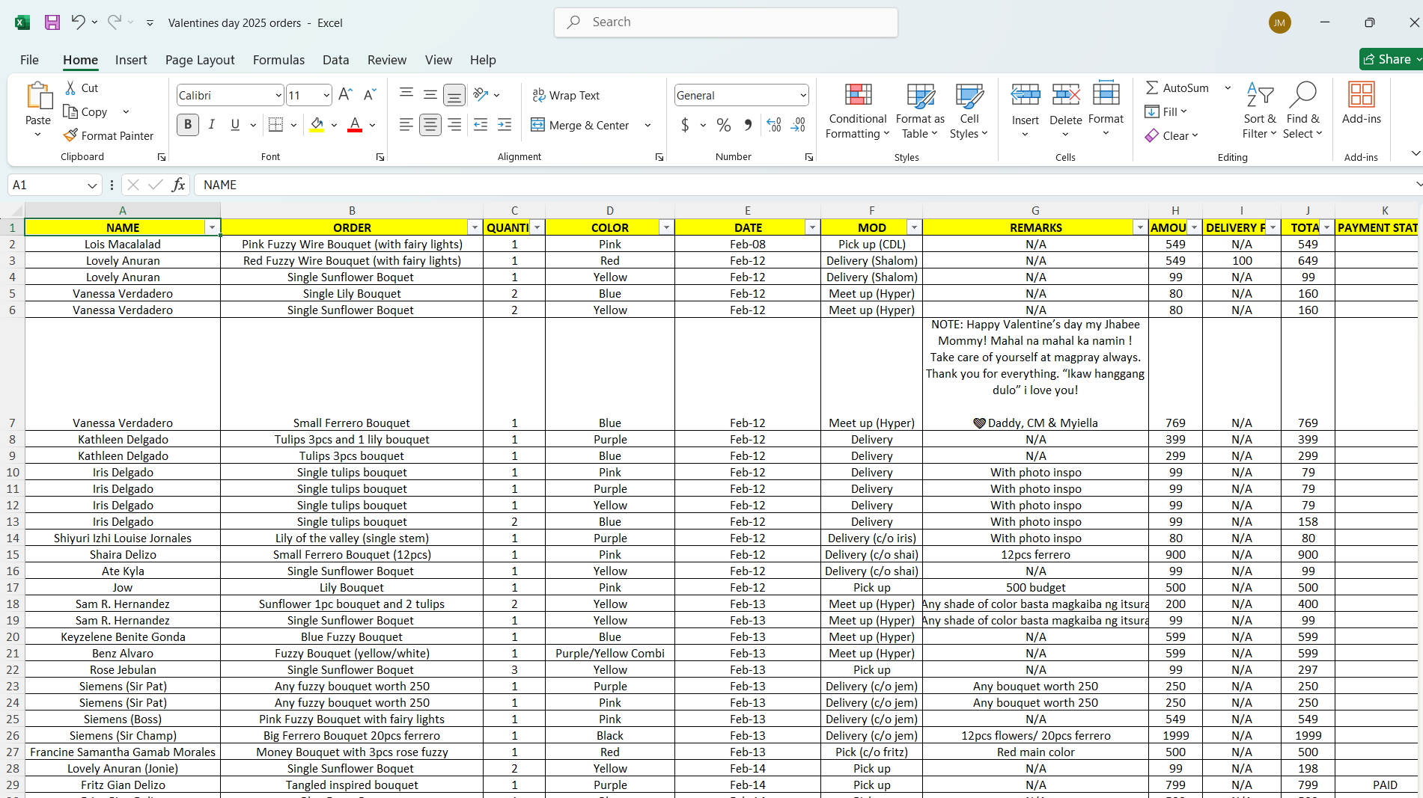Expand the font name Calibri dropdown
The width and height of the screenshot is (1423, 798).
point(278,95)
